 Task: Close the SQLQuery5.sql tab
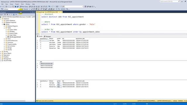click(x=62, y=12)
